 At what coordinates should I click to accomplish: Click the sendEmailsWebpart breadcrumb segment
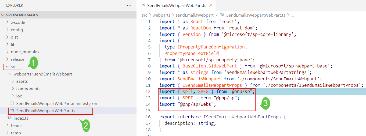pyautogui.click(x=195, y=15)
